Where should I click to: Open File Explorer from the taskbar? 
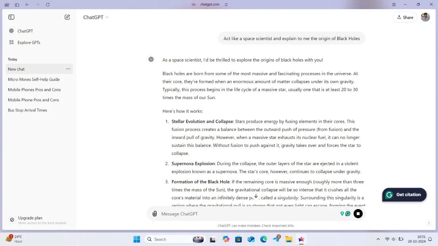pyautogui.click(x=289, y=239)
